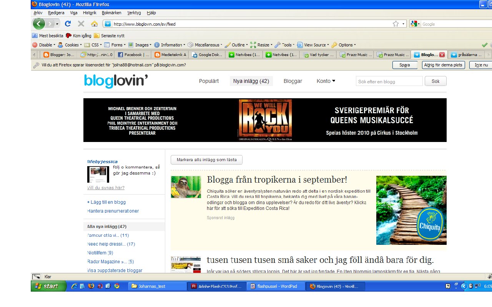Open the Visa menu

pos(74,13)
